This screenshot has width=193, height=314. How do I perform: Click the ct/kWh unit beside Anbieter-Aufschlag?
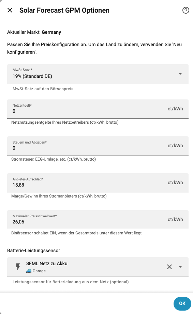pyautogui.click(x=175, y=182)
